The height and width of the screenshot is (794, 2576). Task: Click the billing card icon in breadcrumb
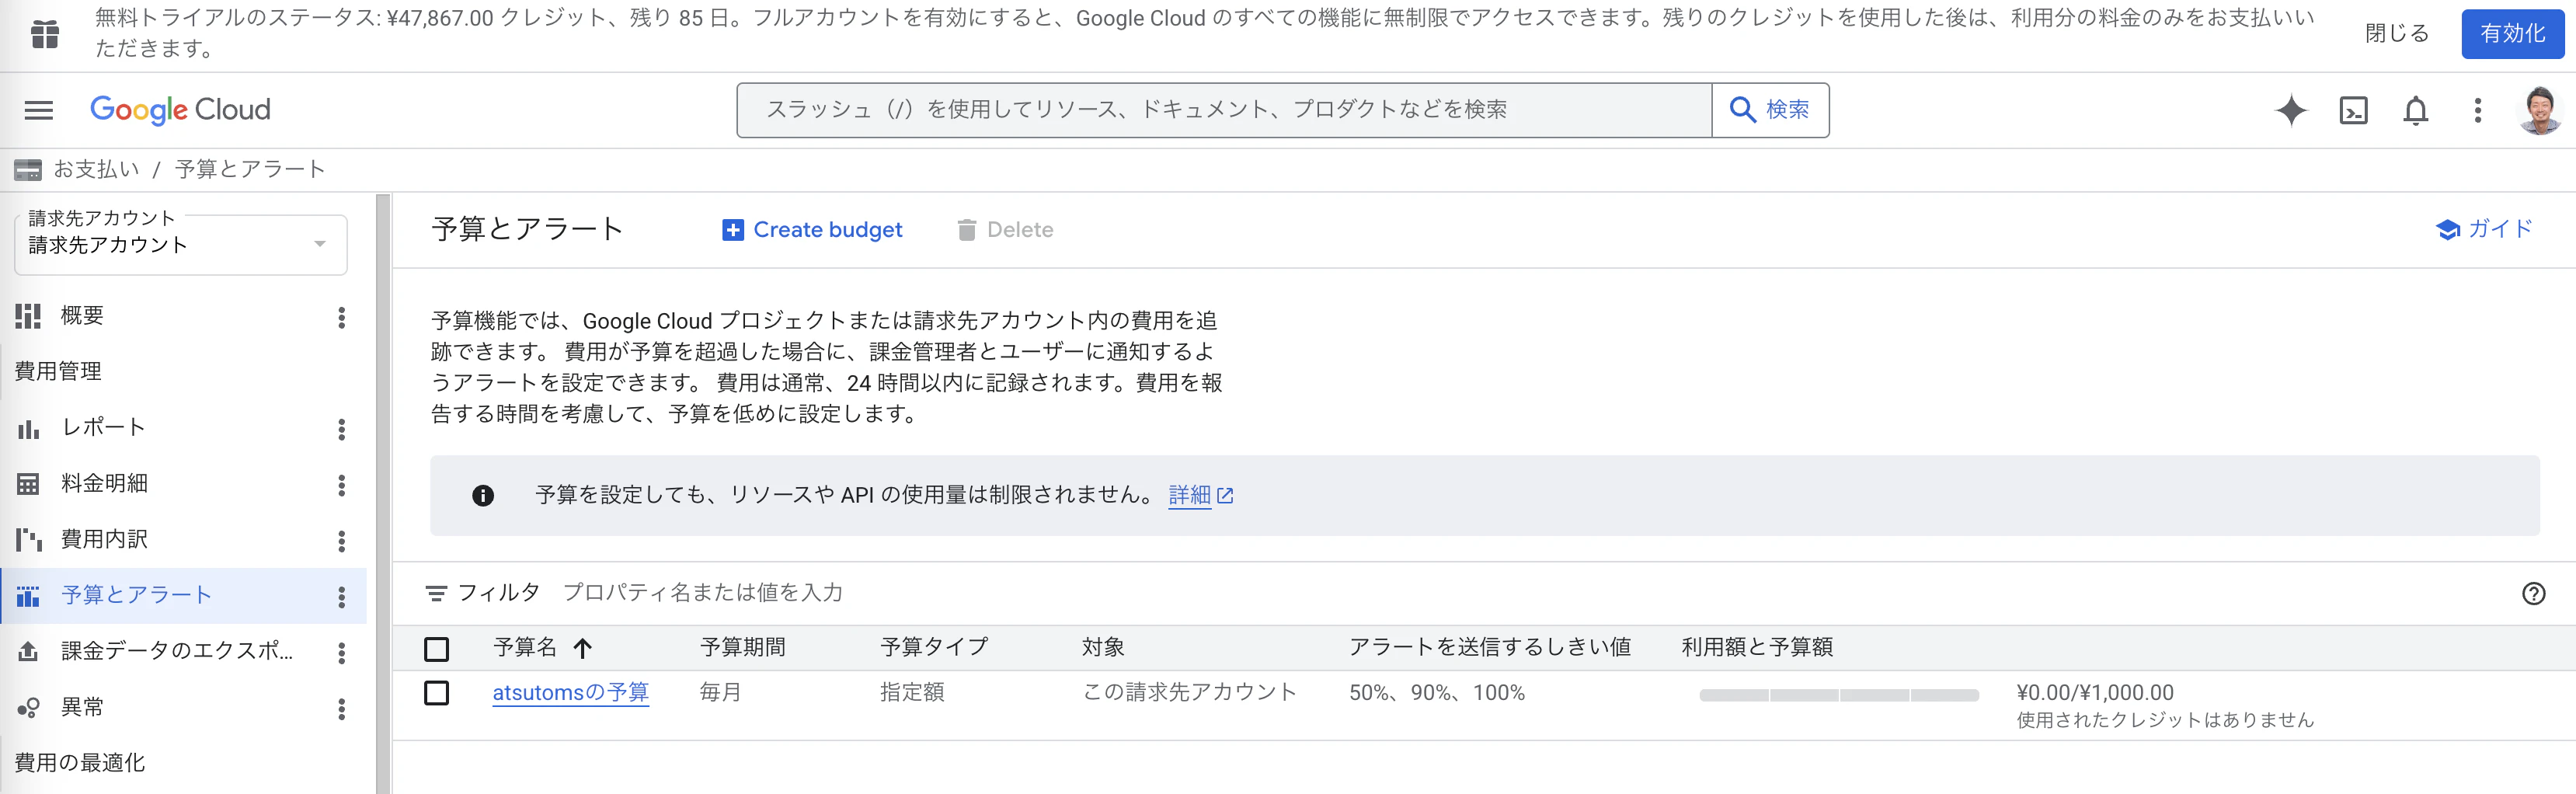(x=28, y=170)
